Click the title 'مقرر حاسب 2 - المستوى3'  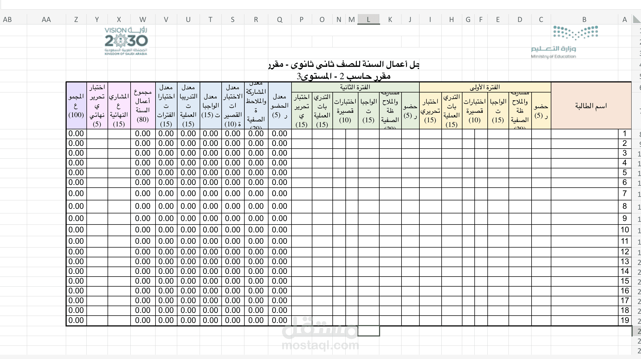point(344,76)
